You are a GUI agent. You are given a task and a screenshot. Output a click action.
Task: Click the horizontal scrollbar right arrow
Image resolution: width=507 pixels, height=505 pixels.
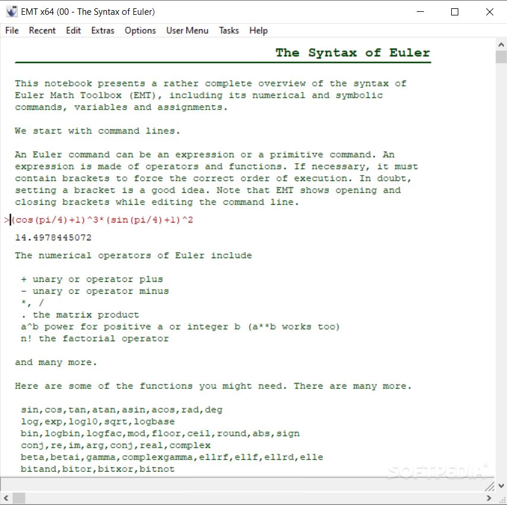(489, 498)
